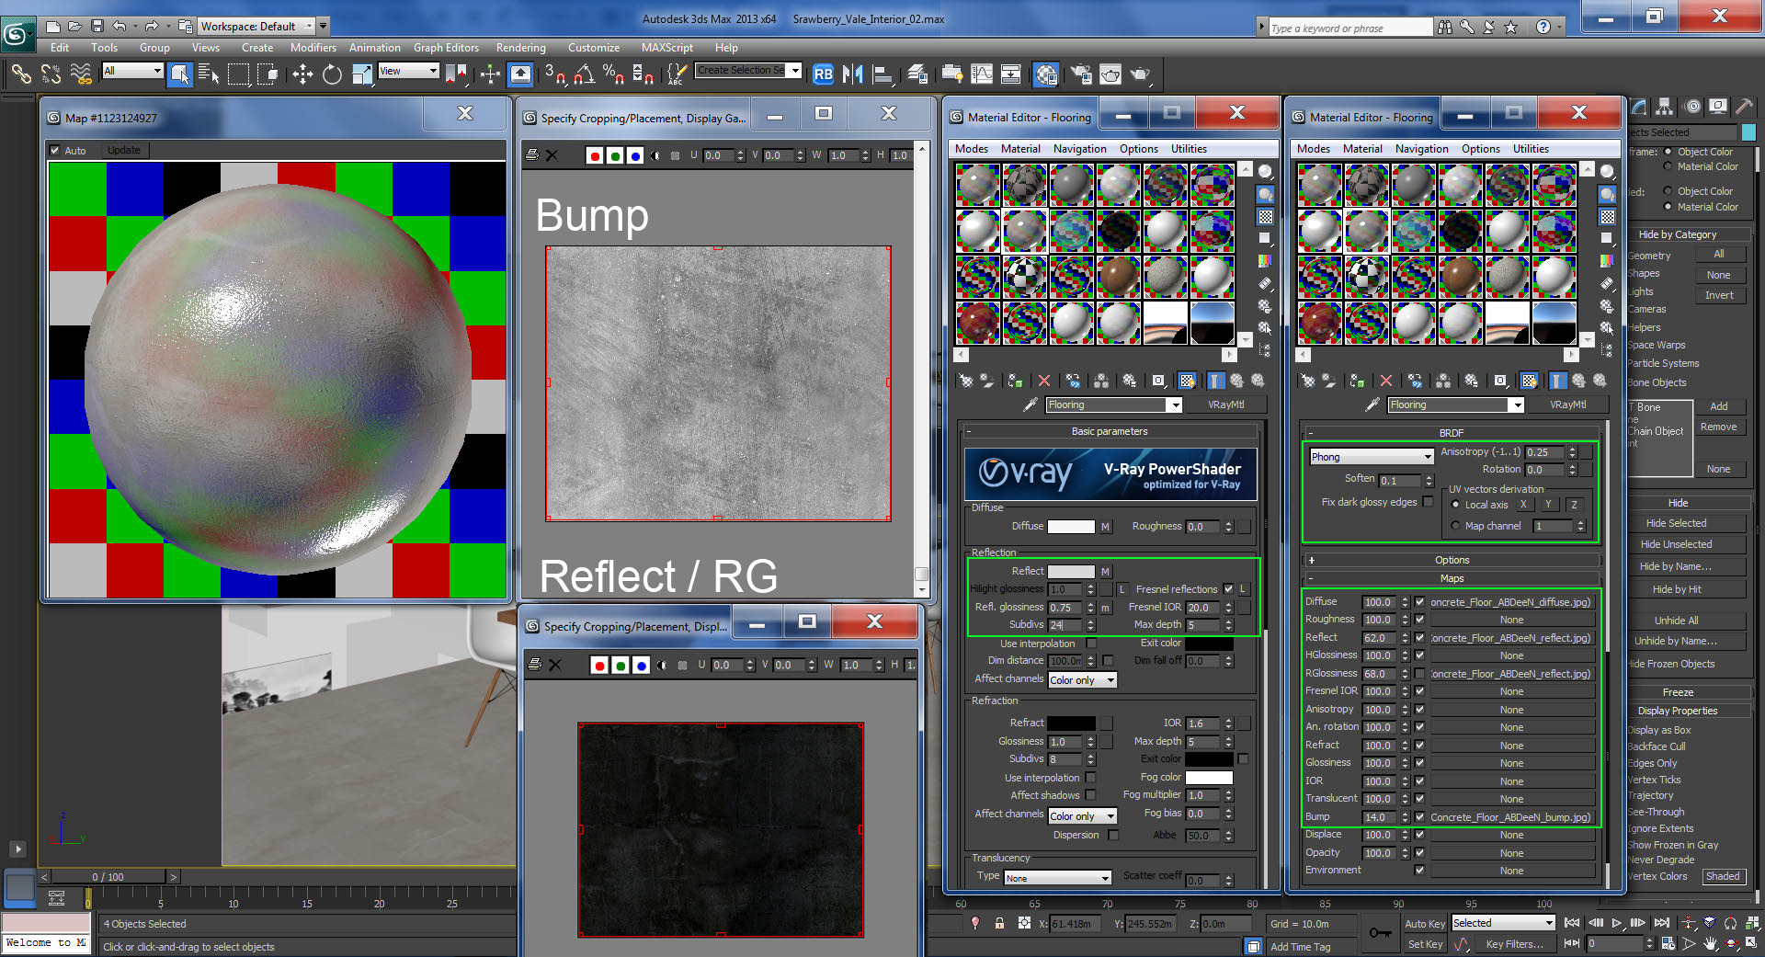Click the 0 / 100 time slider
The height and width of the screenshot is (957, 1765).
(x=108, y=877)
